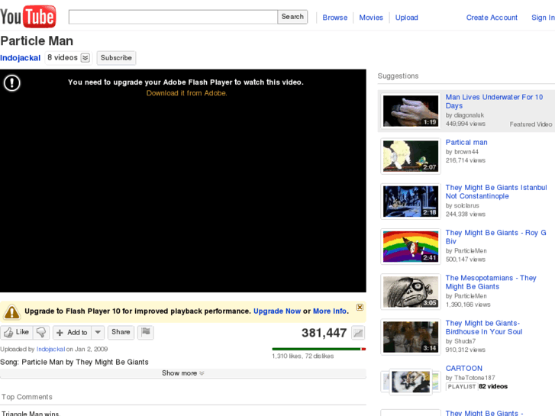Open Roy G Biv rainbow thumbnail
The width and height of the screenshot is (555, 416).
pos(411,246)
